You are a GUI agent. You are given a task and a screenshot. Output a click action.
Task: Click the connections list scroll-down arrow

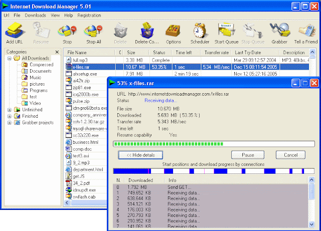click(x=311, y=224)
